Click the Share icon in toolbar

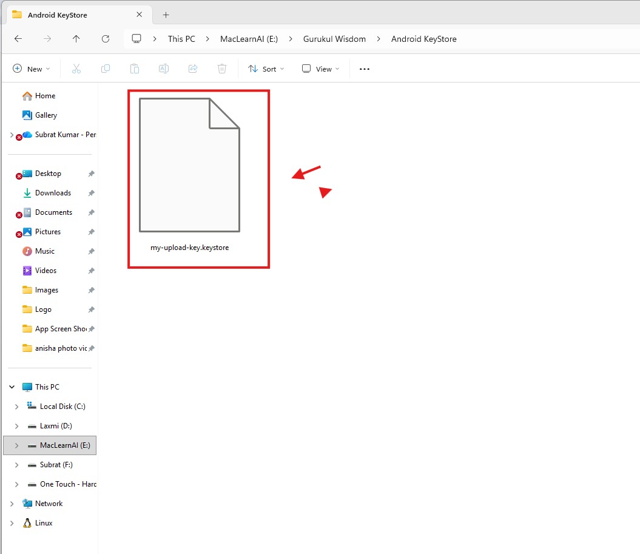point(193,69)
